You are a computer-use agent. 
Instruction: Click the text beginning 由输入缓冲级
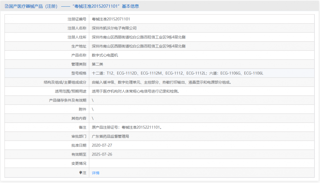point(162,82)
